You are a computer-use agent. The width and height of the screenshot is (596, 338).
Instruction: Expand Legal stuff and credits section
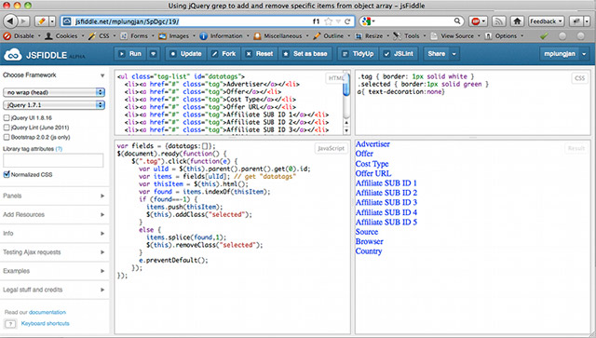coord(54,290)
